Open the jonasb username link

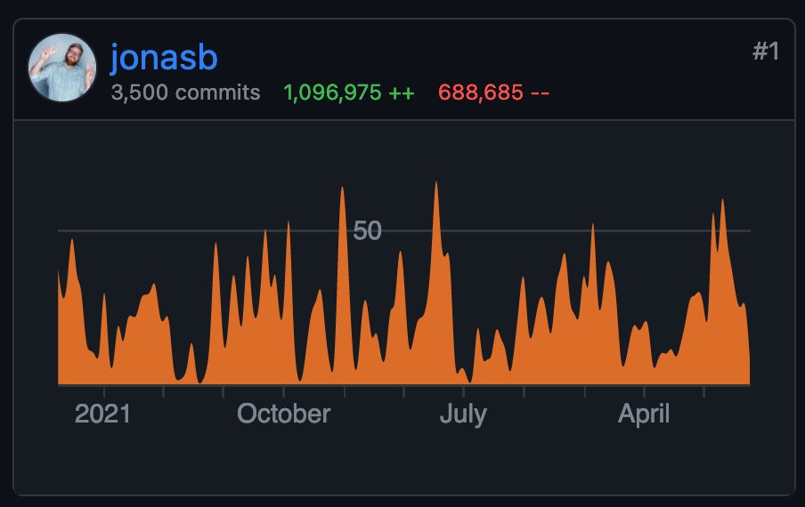(x=164, y=58)
